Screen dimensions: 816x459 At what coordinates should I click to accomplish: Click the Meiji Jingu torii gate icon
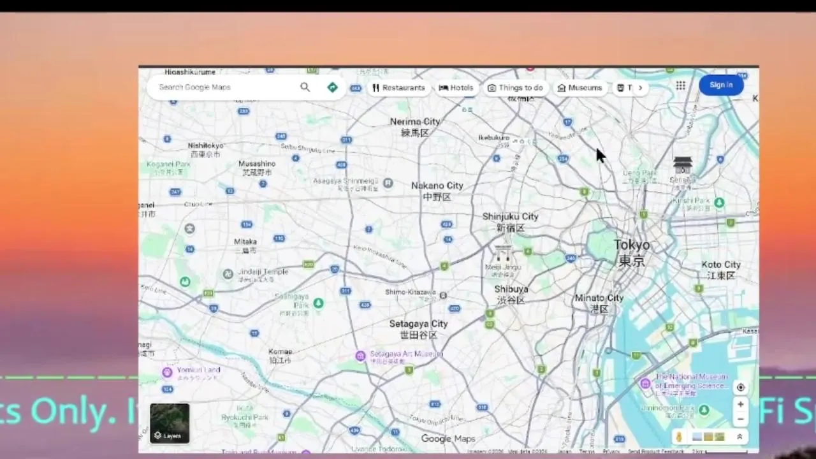[503, 254]
